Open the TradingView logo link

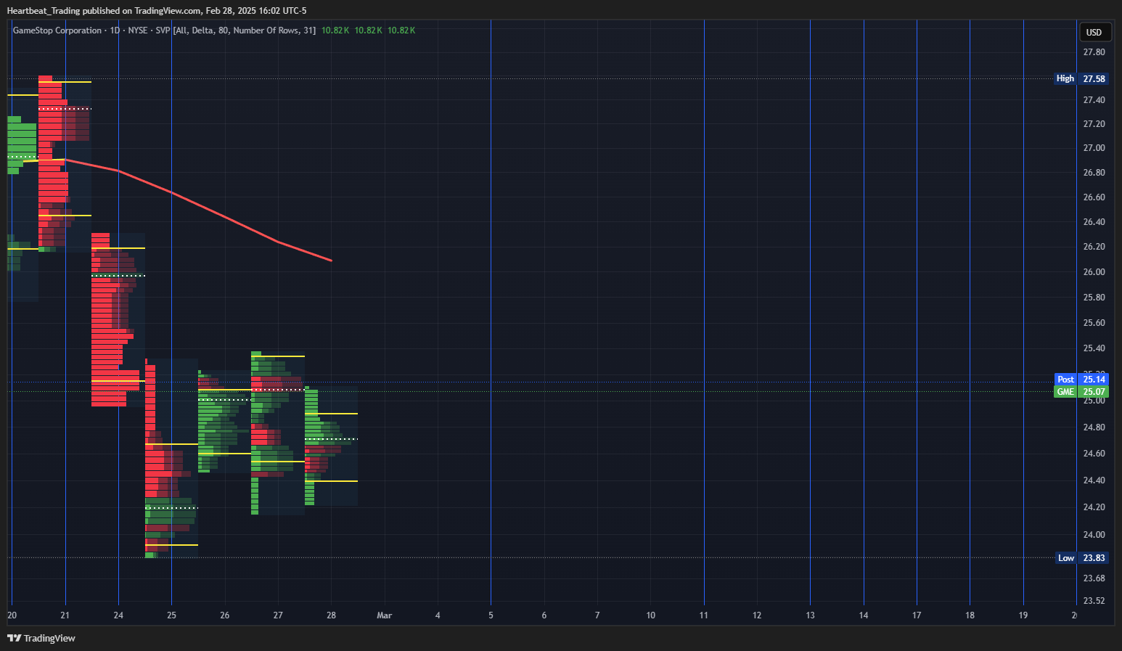click(41, 638)
